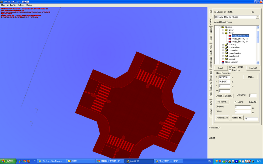Collapse the 4way folder node
This screenshot has width=263, height=164.
tap(223, 33)
